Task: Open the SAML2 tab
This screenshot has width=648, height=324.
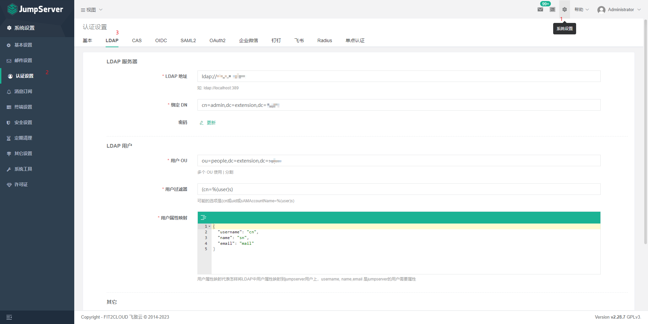Action: [188, 40]
